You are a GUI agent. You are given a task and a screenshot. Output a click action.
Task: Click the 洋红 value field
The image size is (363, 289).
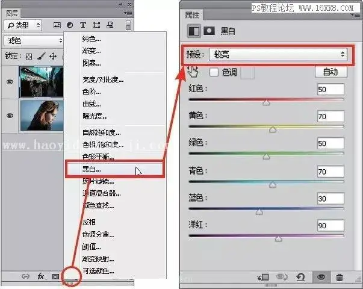tap(330, 226)
